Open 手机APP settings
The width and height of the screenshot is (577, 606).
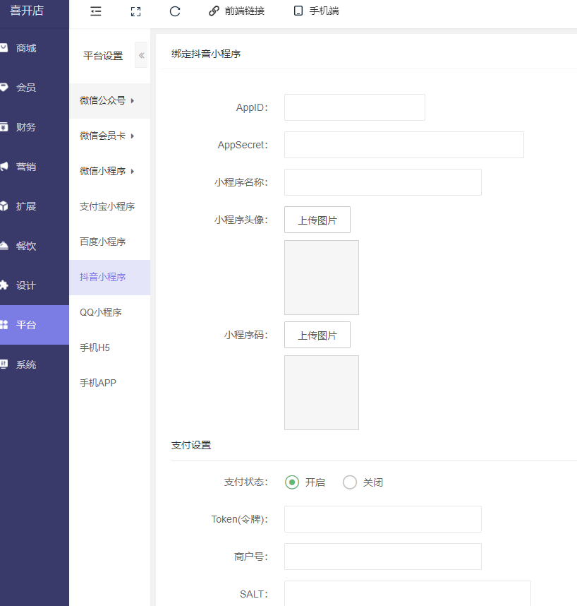tap(109, 383)
